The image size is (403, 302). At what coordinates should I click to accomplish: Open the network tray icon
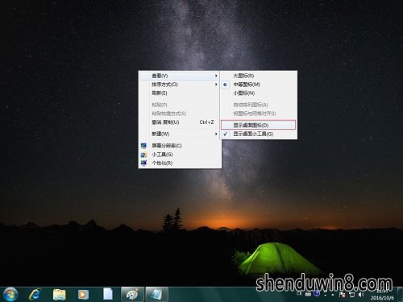pos(352,295)
